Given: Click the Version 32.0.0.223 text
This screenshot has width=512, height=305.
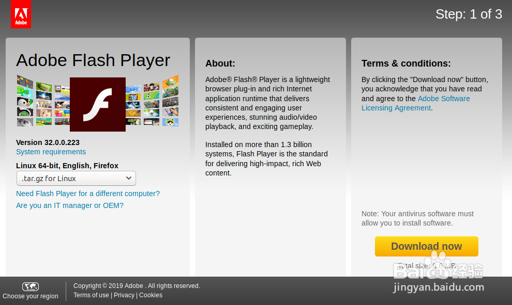Looking at the screenshot, I should [x=48, y=142].
